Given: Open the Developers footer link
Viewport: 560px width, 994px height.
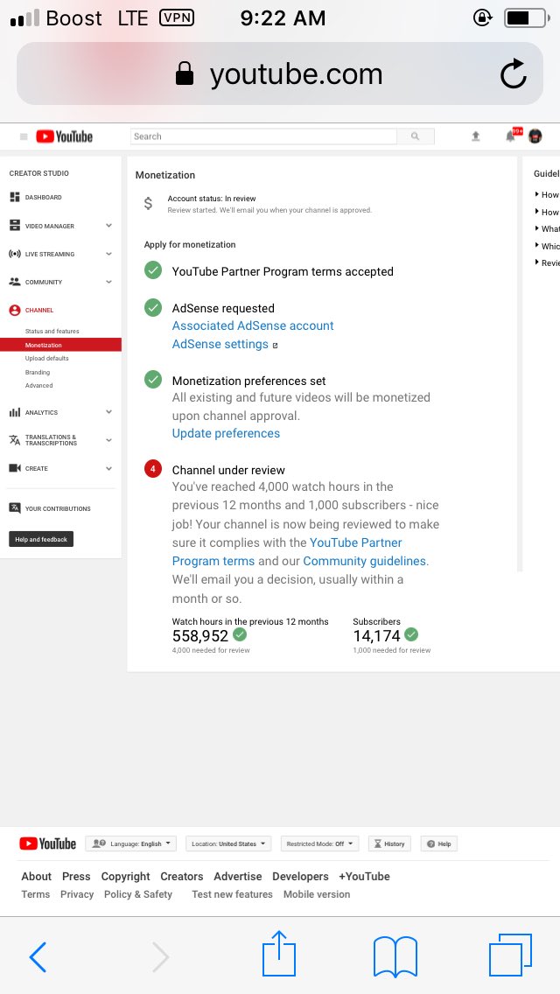Looking at the screenshot, I should pyautogui.click(x=301, y=876).
